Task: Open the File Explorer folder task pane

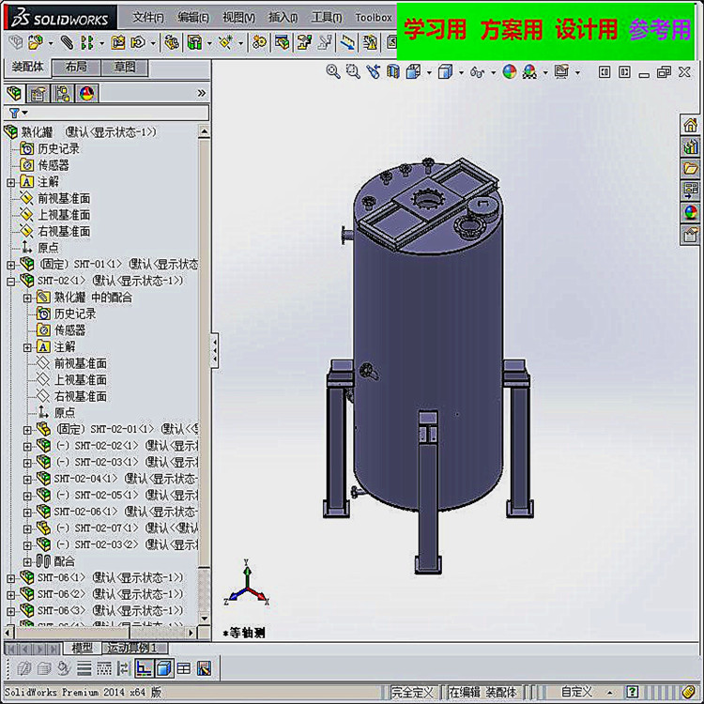Action: [x=691, y=169]
